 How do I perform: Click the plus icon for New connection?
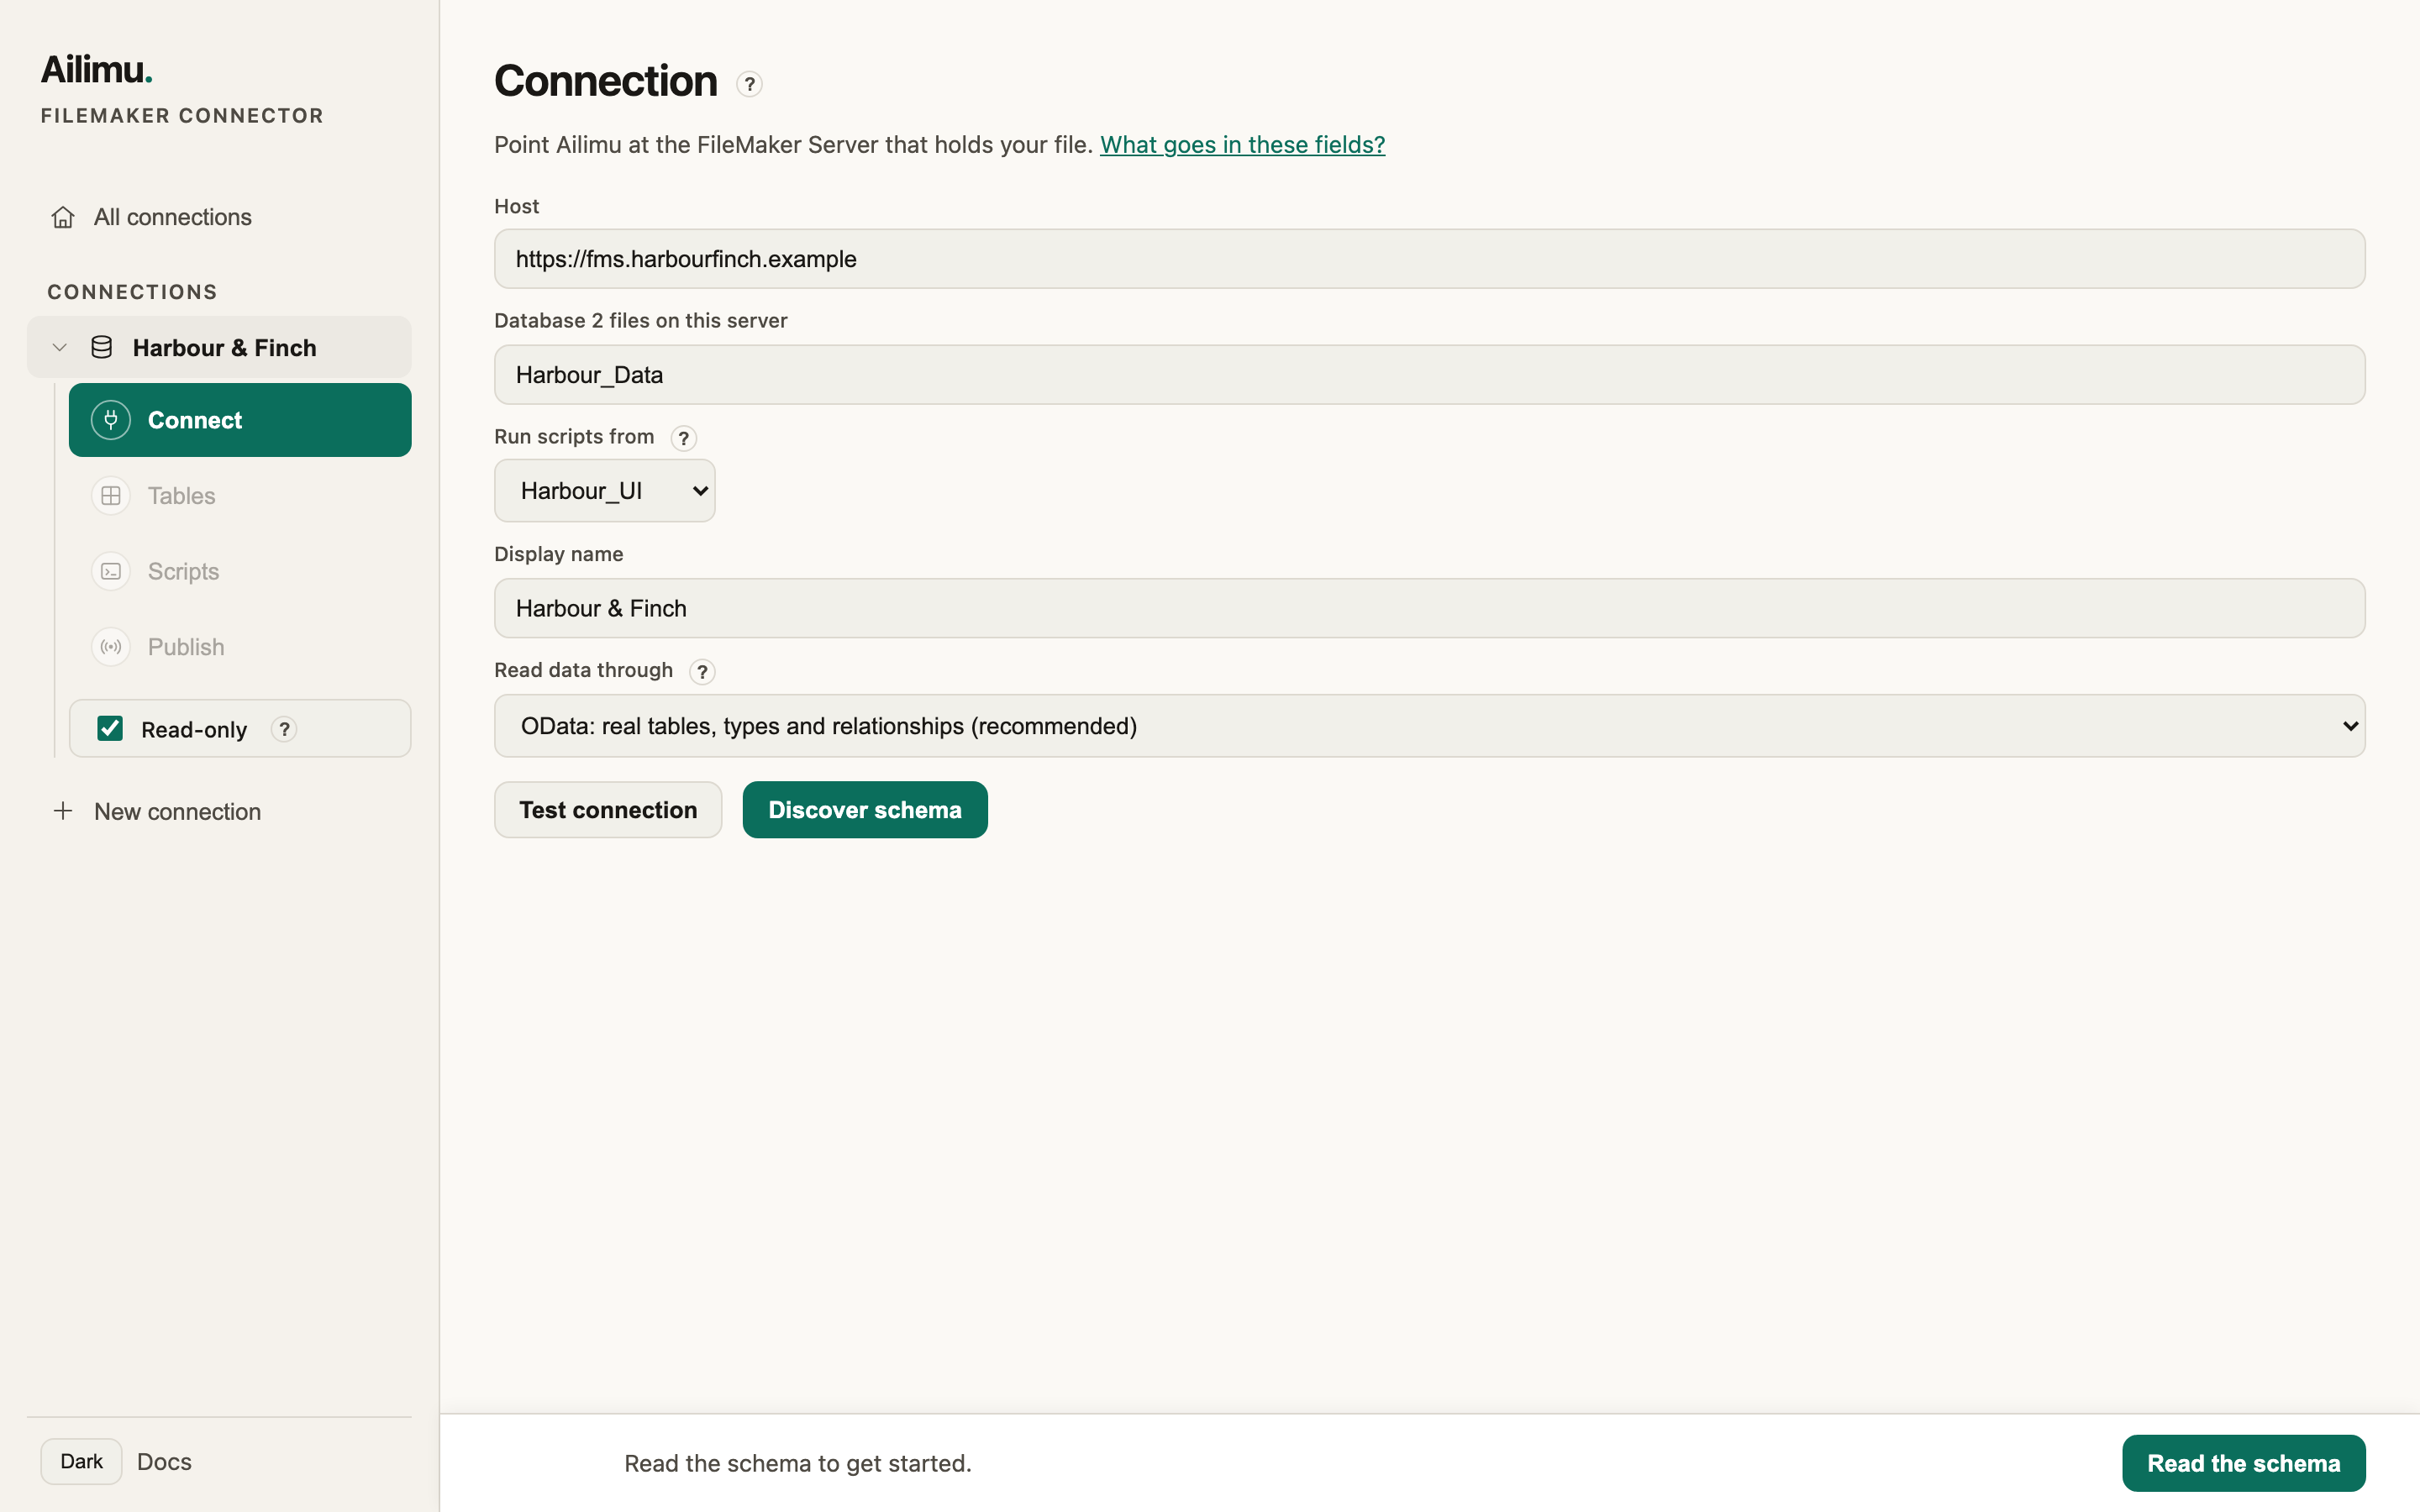63,811
